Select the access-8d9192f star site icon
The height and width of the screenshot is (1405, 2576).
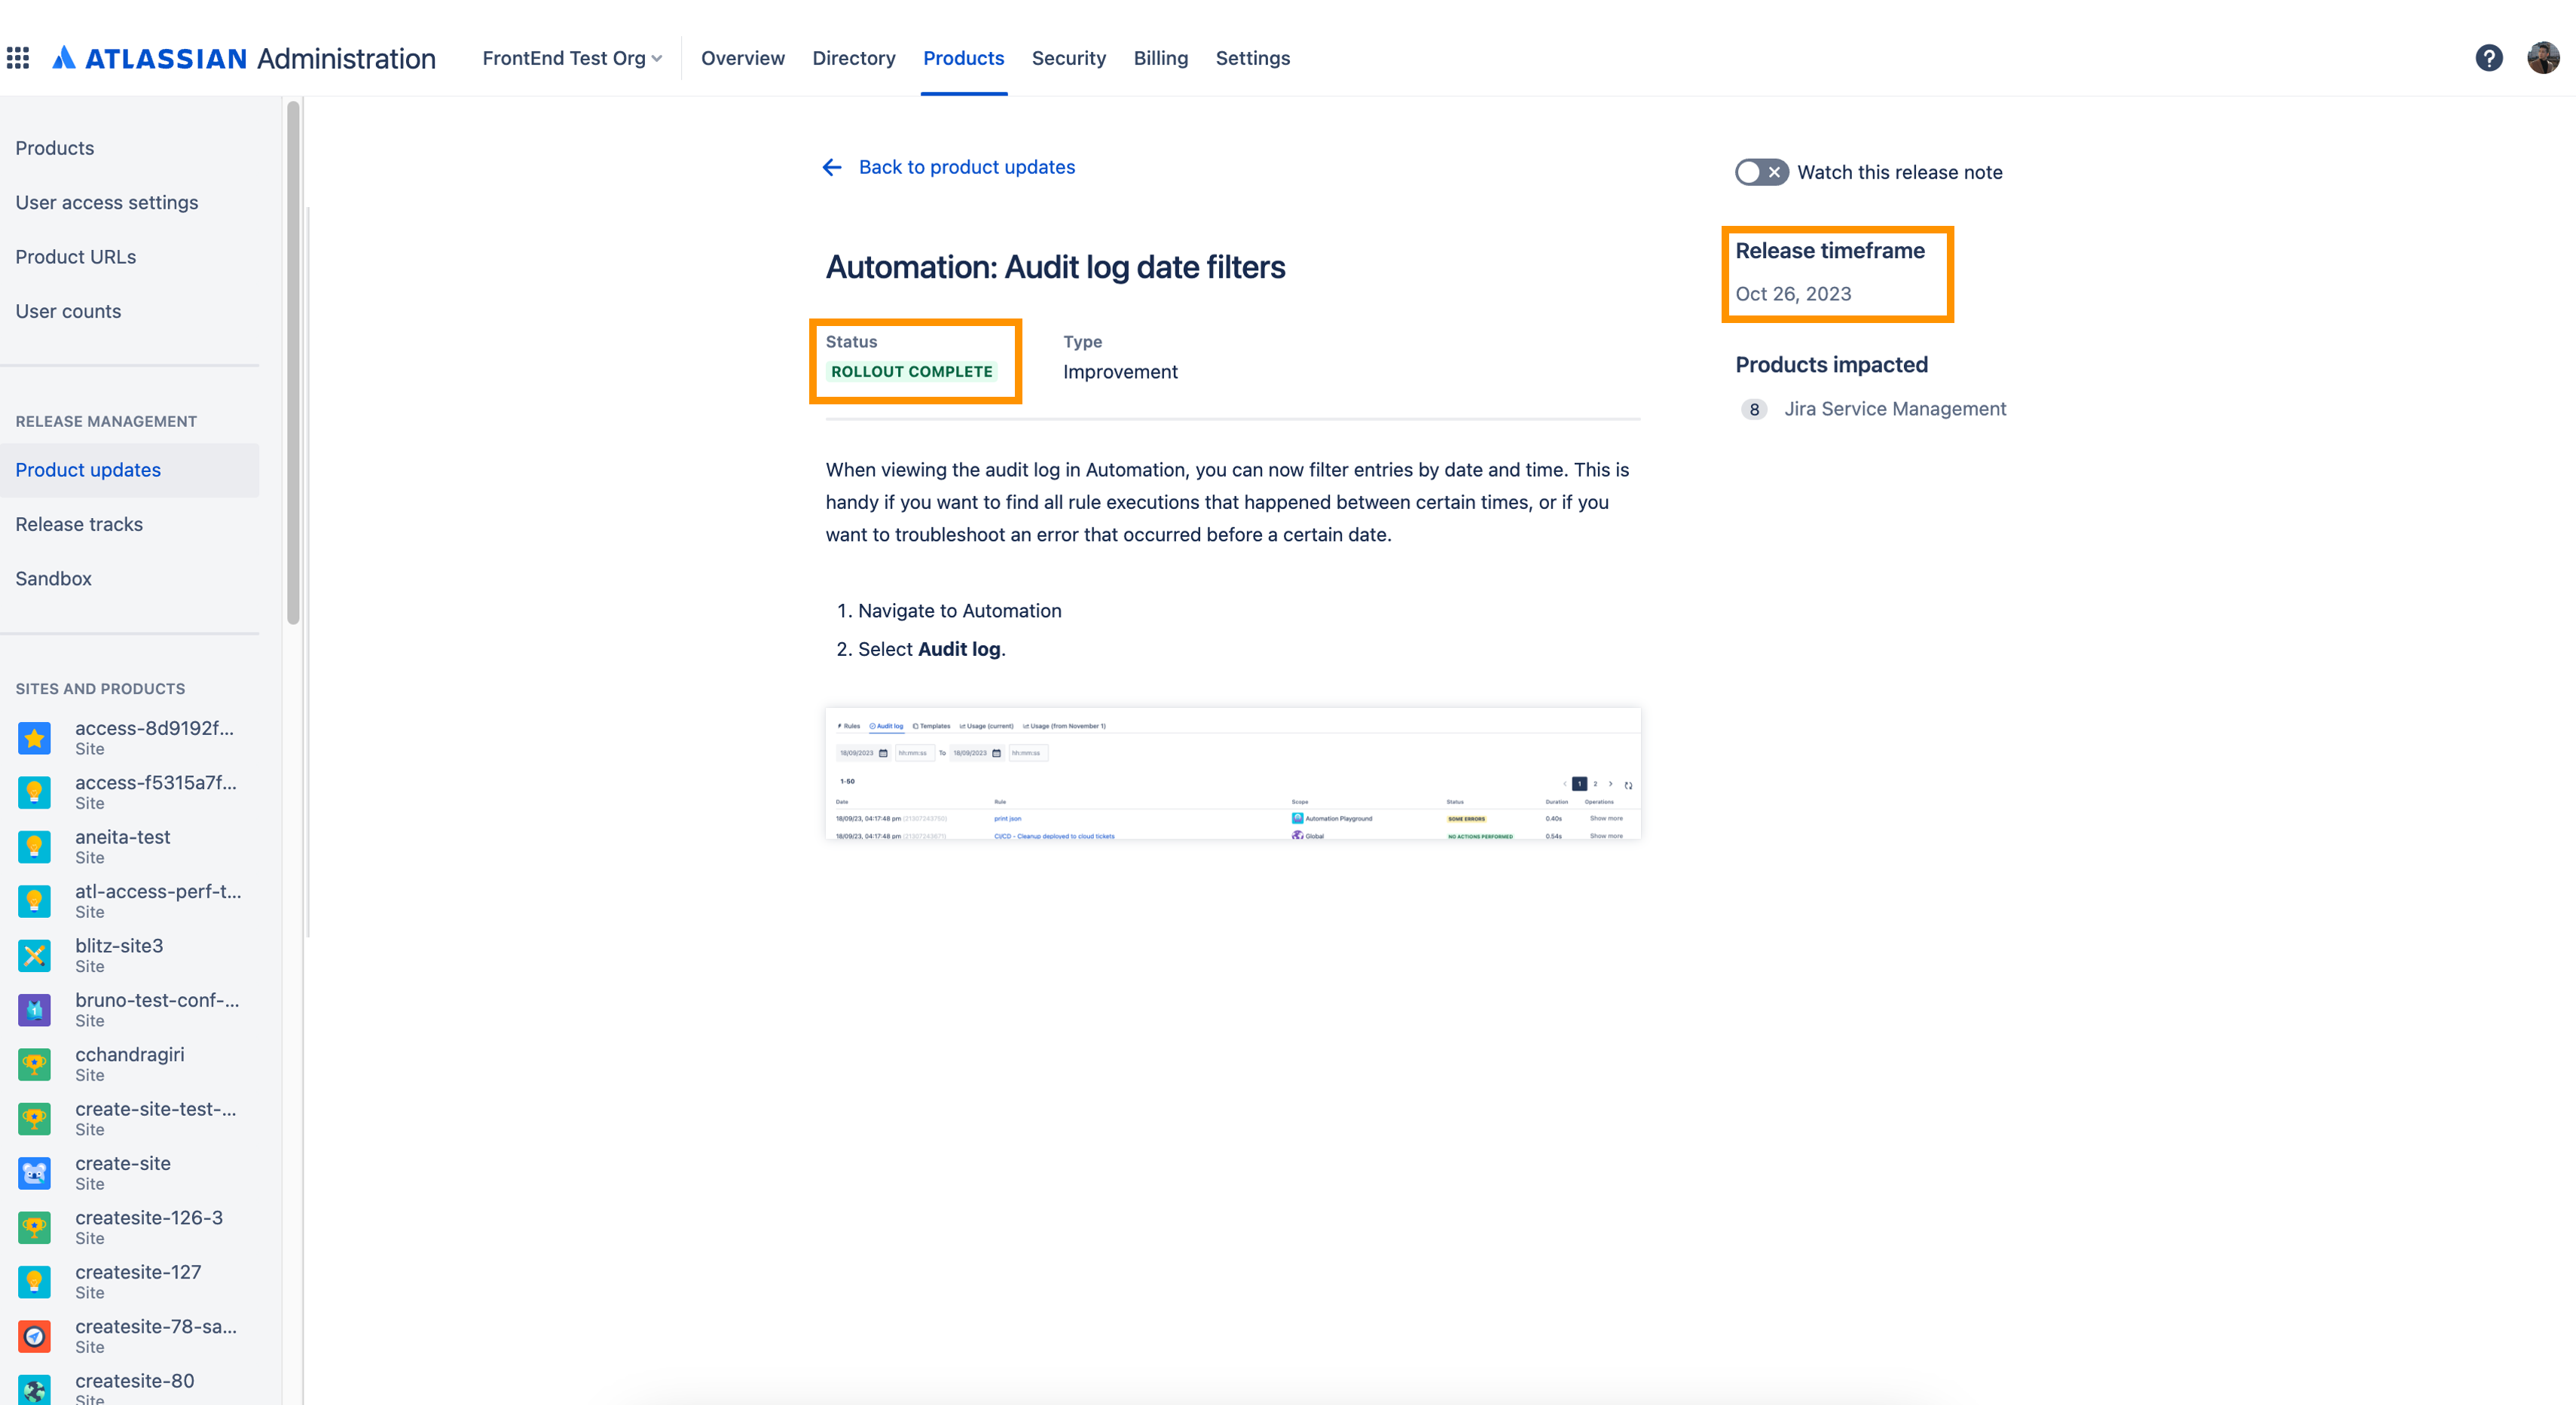pyautogui.click(x=34, y=739)
